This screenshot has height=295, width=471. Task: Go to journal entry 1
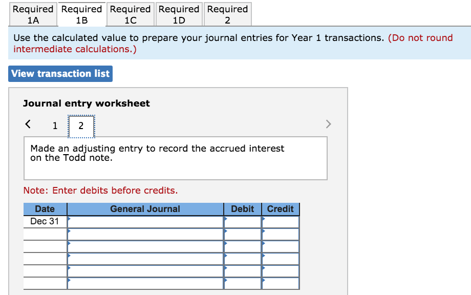pyautogui.click(x=55, y=125)
